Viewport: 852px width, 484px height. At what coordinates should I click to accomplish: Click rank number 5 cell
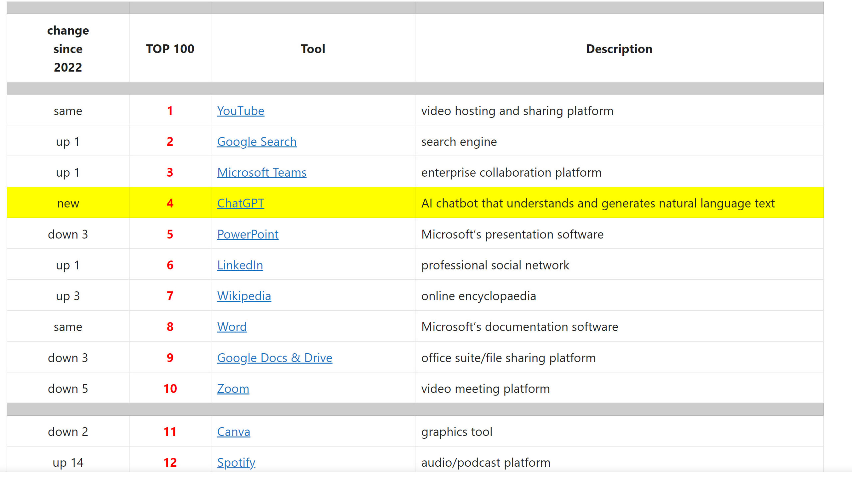pos(170,234)
